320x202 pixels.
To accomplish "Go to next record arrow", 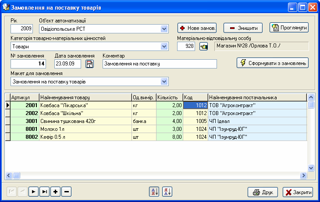I will (x=33, y=192).
